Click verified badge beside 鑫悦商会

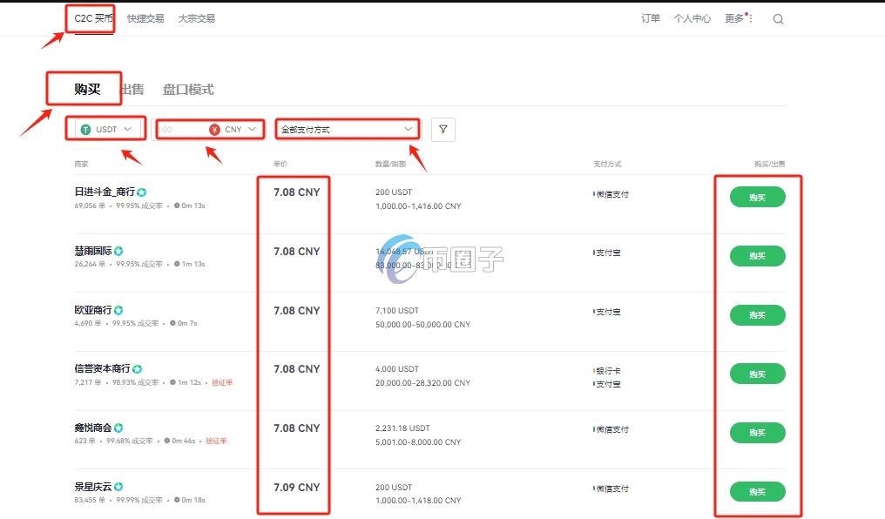click(118, 428)
